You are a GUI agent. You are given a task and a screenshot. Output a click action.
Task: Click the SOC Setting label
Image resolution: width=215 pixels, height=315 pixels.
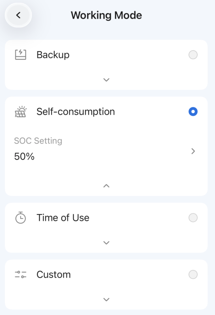38,141
